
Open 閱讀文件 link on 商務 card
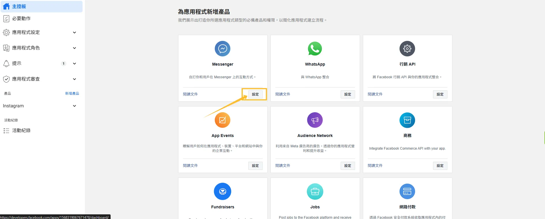pos(375,166)
